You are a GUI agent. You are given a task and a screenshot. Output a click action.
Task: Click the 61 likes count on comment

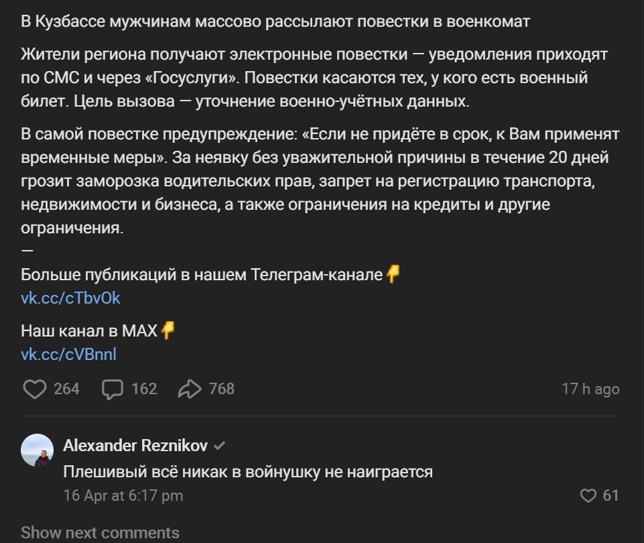point(610,495)
